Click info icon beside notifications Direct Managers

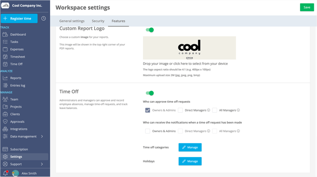[209, 131]
